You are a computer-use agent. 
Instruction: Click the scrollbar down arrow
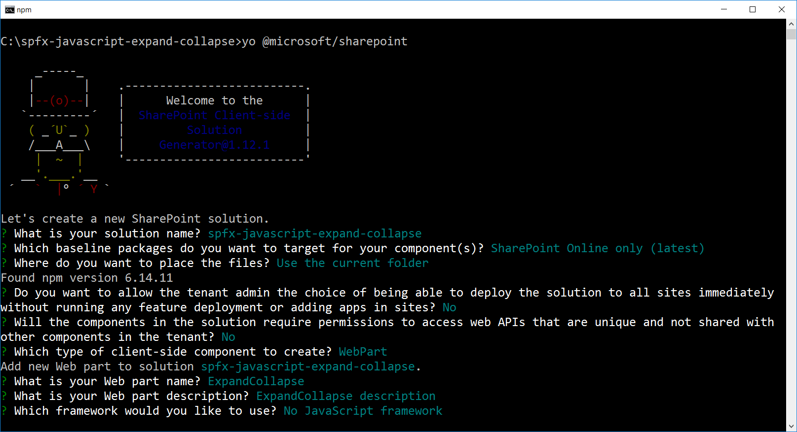coord(791,427)
